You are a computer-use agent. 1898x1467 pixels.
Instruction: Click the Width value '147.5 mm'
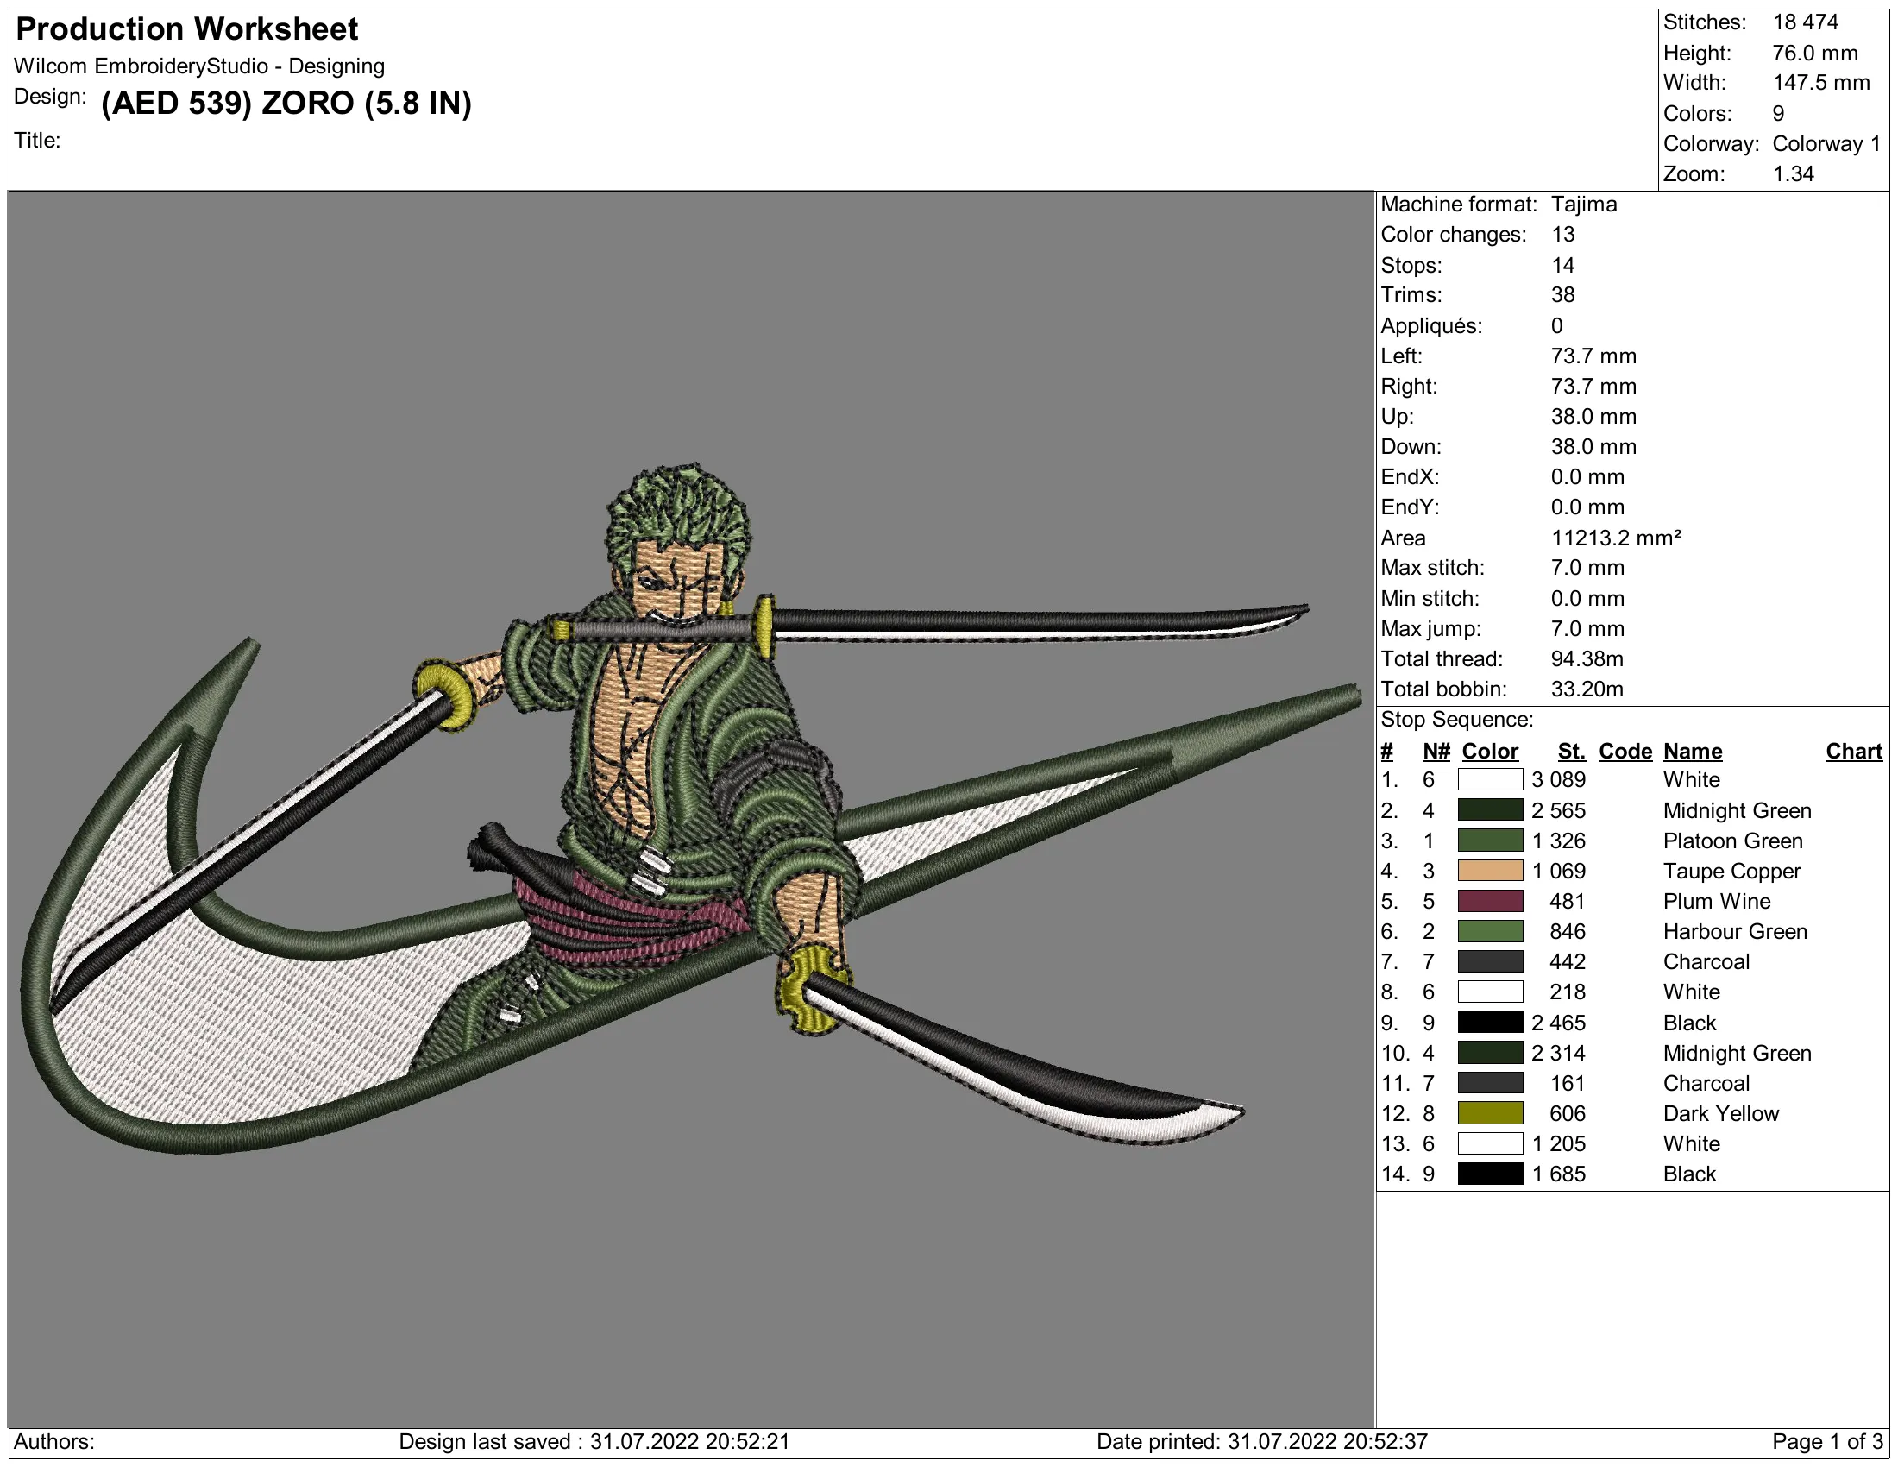pos(1820,84)
